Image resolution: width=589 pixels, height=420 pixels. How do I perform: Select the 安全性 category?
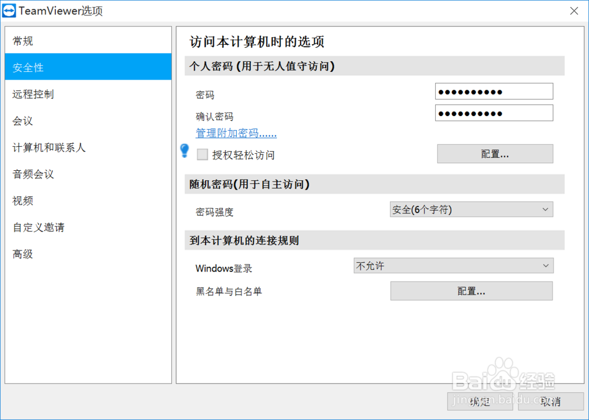(88, 67)
